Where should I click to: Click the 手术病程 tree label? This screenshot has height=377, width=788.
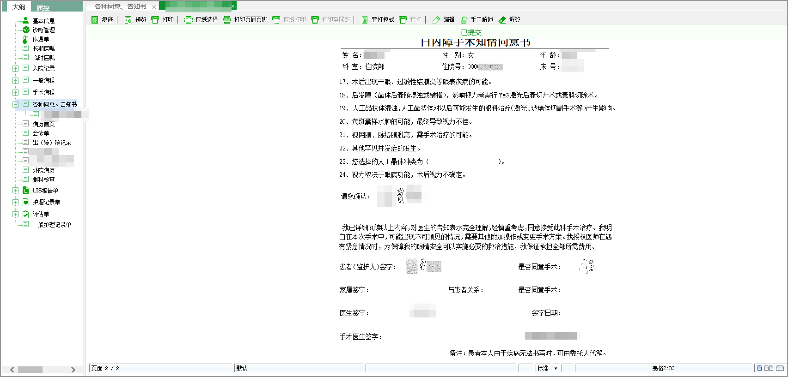tap(43, 92)
